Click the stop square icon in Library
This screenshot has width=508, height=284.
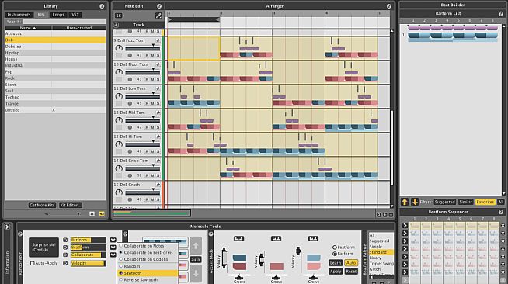(x=92, y=214)
